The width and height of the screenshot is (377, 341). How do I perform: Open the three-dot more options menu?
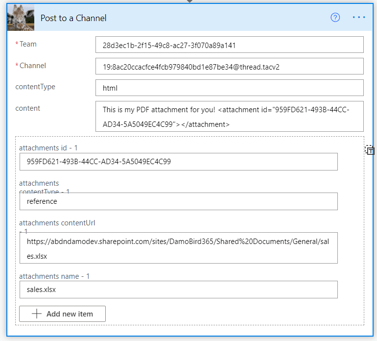[x=359, y=18]
